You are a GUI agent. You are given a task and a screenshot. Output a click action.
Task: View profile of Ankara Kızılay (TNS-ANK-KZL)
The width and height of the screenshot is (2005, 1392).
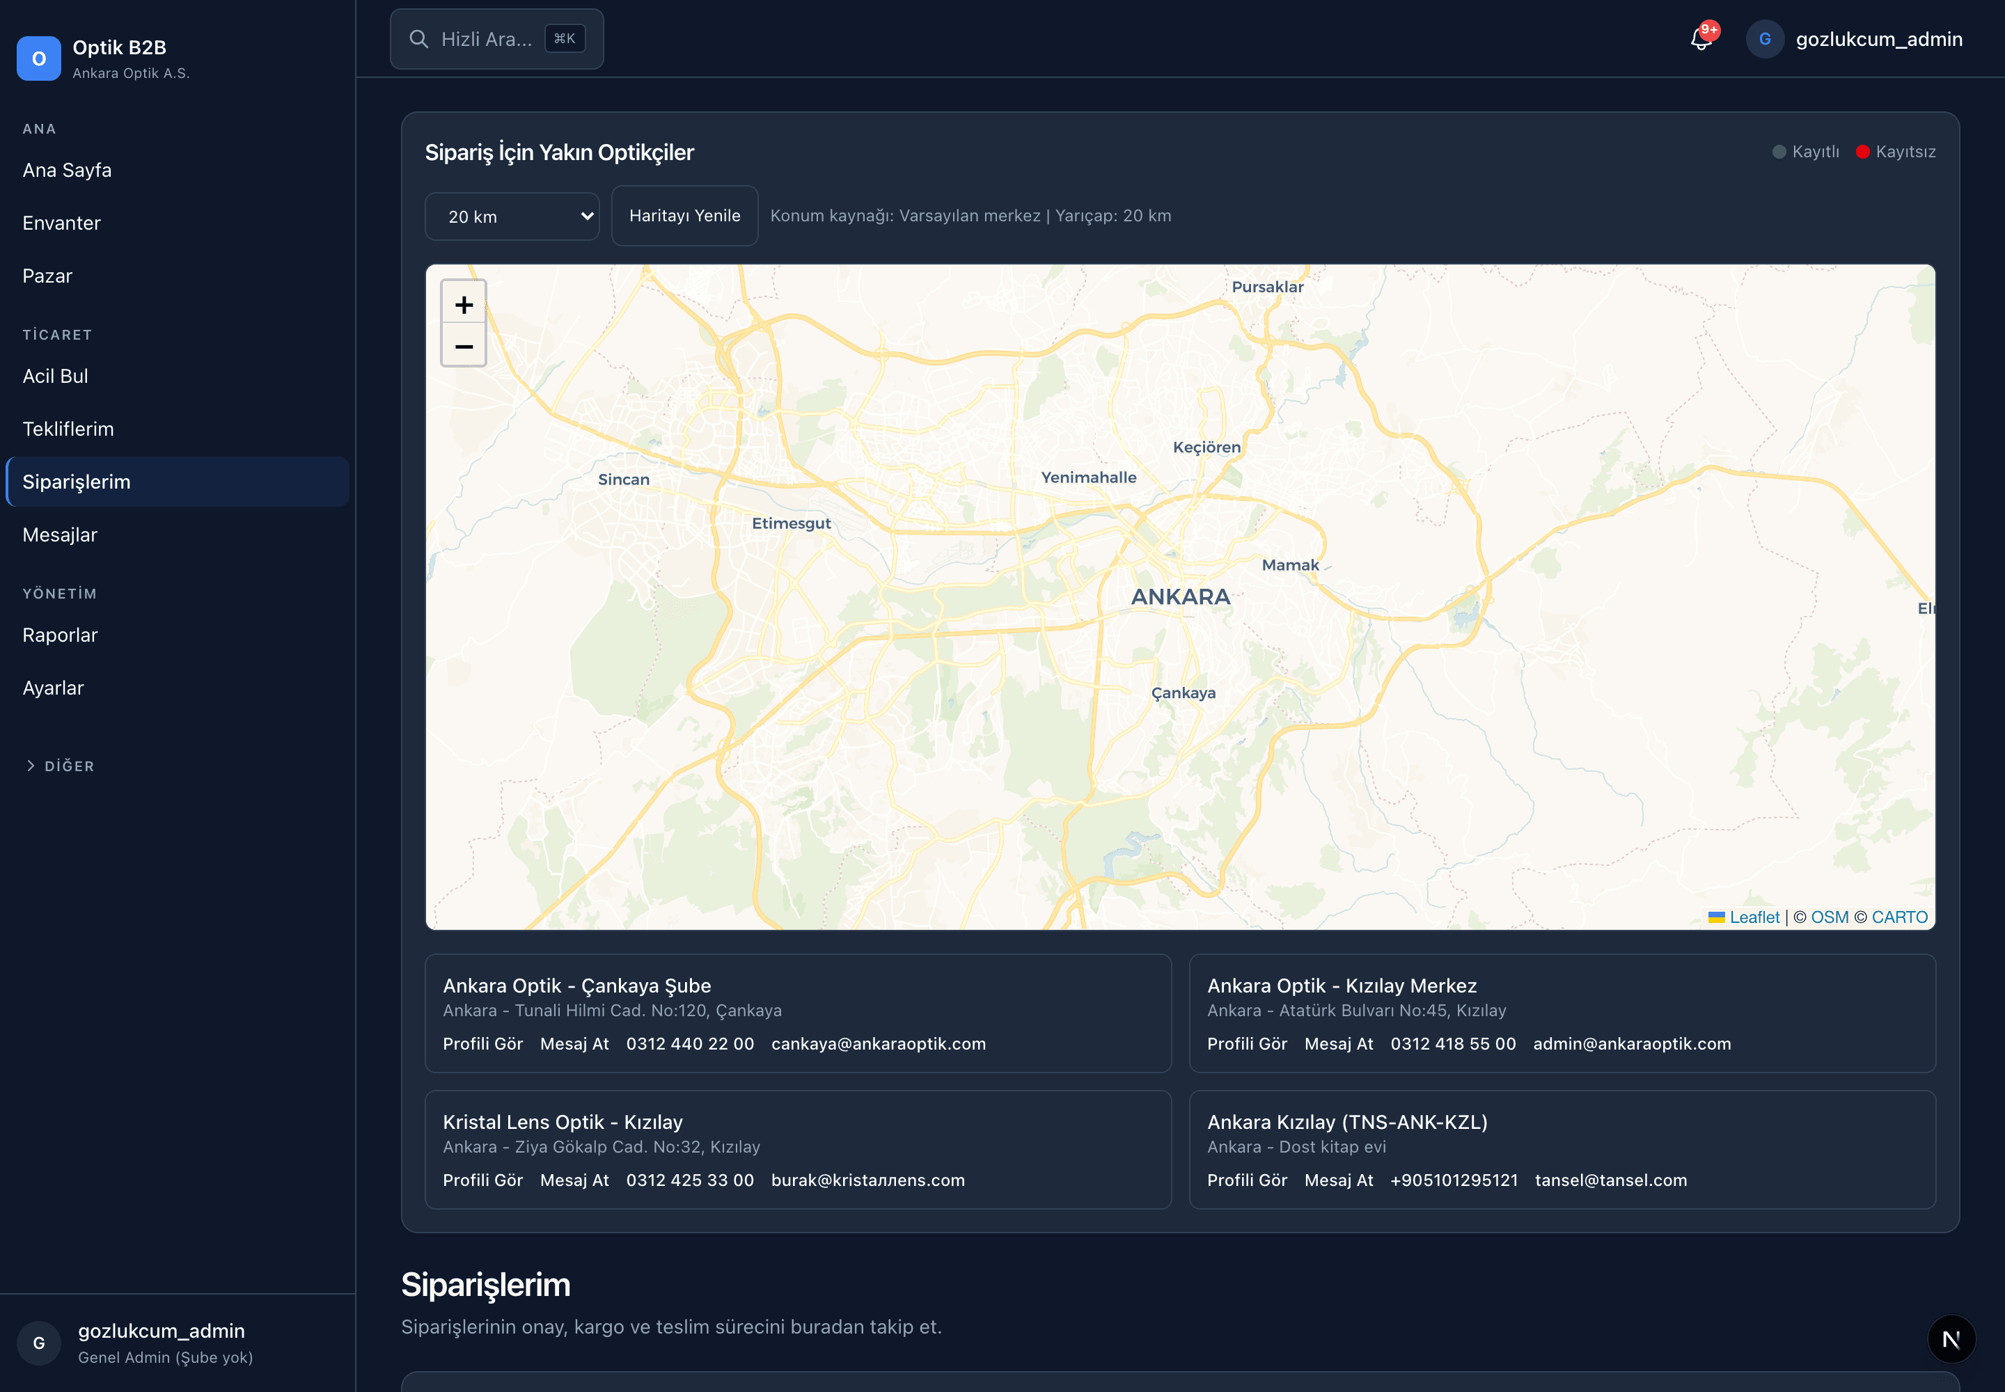1247,1180
